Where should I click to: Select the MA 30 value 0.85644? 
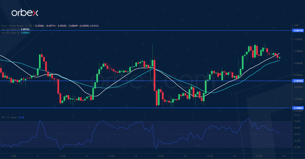(x=25, y=33)
